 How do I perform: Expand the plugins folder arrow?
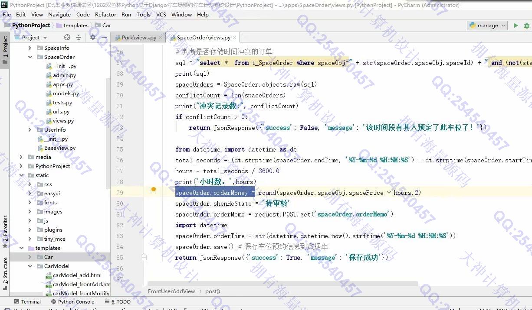click(x=30, y=230)
